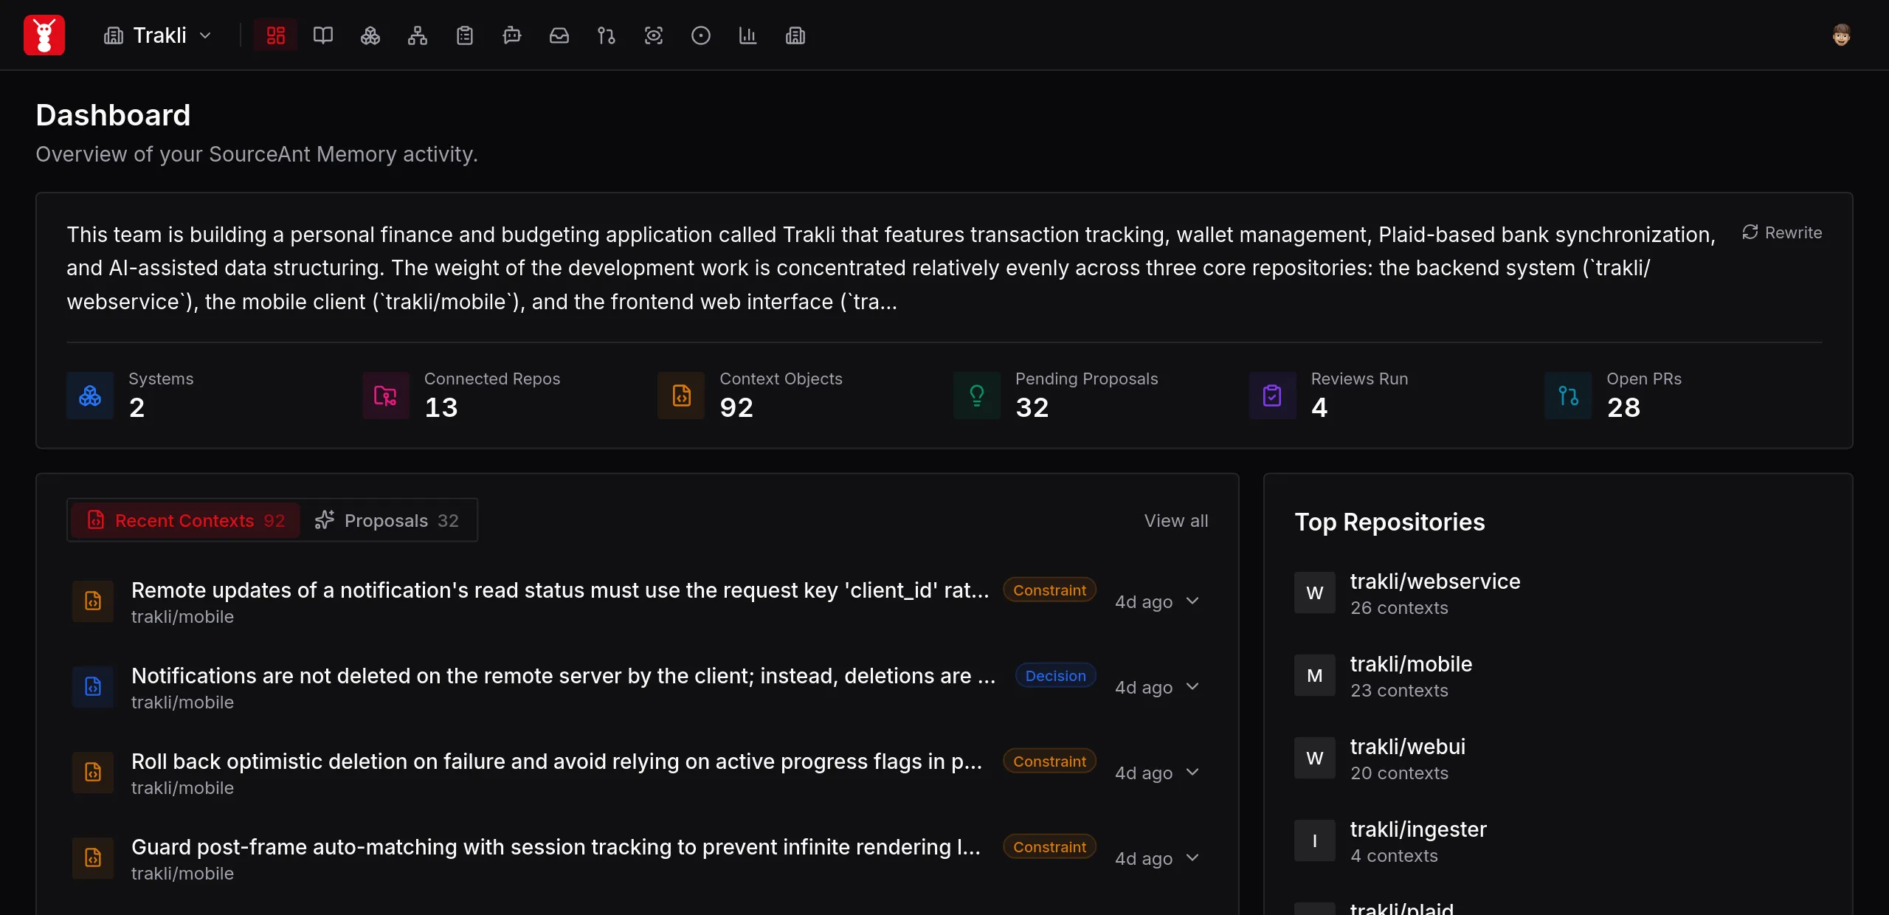Click the Constraint badge on the 'Remote updates' row
Screen dimensions: 1889x915
1049,590
